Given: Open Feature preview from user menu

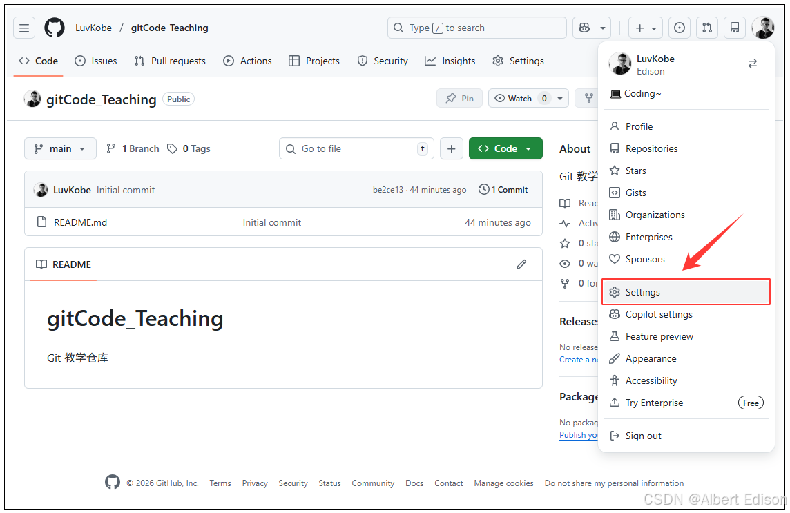Looking at the screenshot, I should [686, 337].
